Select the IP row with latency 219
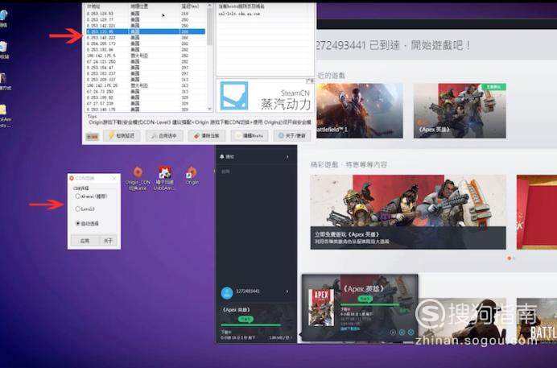The height and width of the screenshot is (368, 557). point(146,14)
